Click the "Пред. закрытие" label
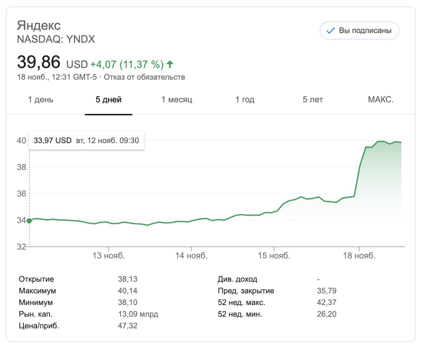The width and height of the screenshot is (426, 351). click(x=246, y=291)
